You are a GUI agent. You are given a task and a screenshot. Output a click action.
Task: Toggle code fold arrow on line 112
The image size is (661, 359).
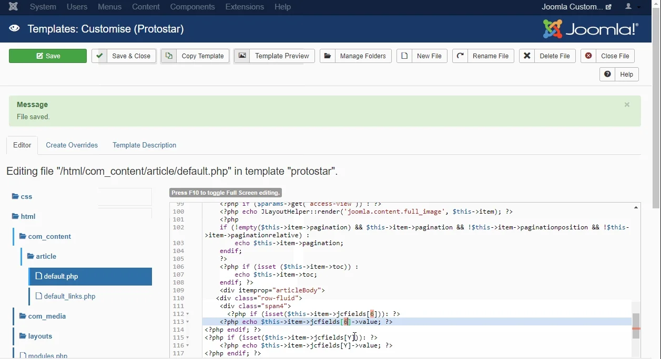(x=188, y=314)
